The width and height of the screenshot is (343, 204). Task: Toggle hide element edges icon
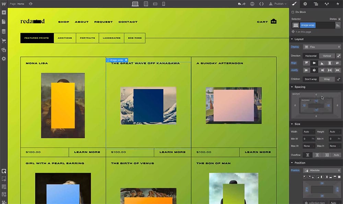click(4, 179)
